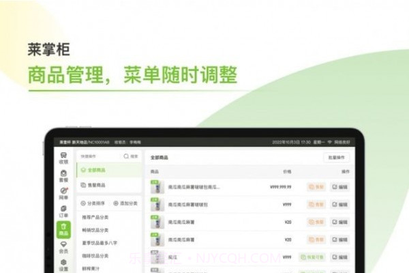
Task: Click the 商品 column header in table
Action: tap(155, 171)
